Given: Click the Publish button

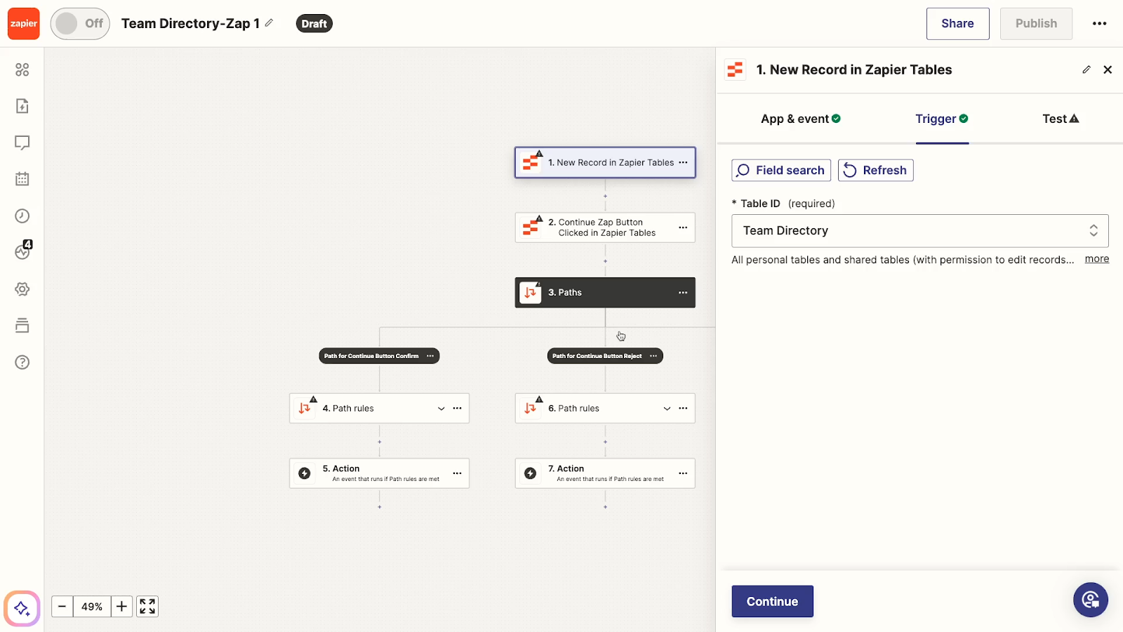Looking at the screenshot, I should point(1036,24).
